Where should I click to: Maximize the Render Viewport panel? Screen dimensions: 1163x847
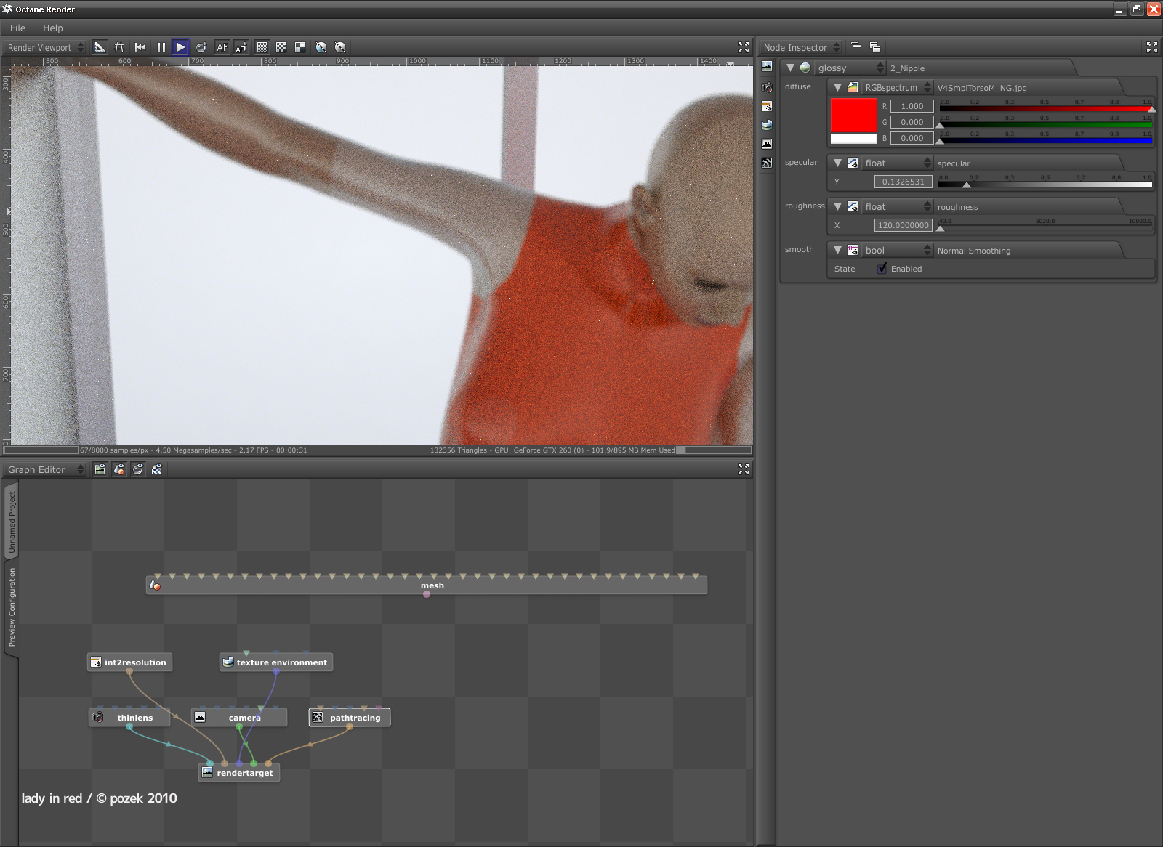(x=744, y=47)
